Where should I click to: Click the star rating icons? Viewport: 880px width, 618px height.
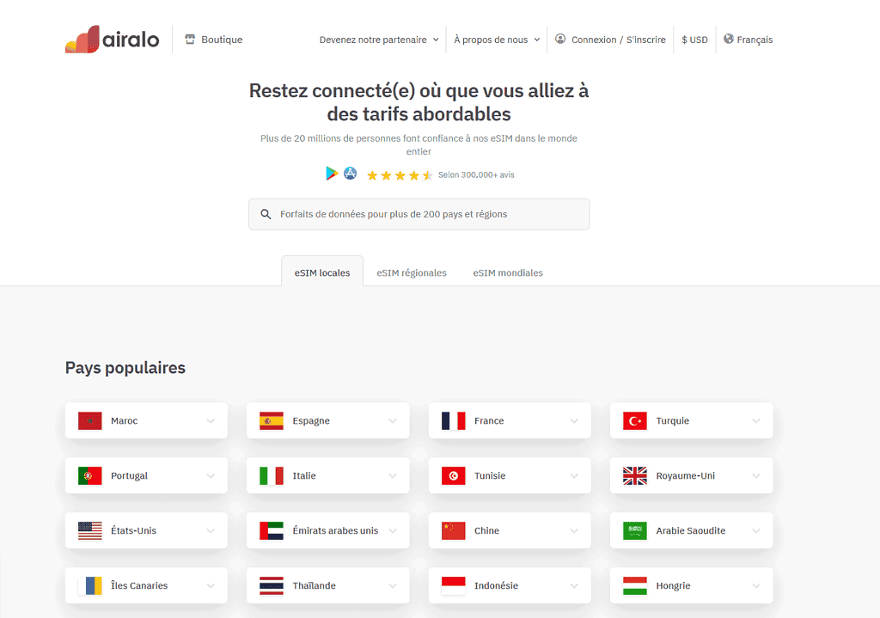(400, 175)
